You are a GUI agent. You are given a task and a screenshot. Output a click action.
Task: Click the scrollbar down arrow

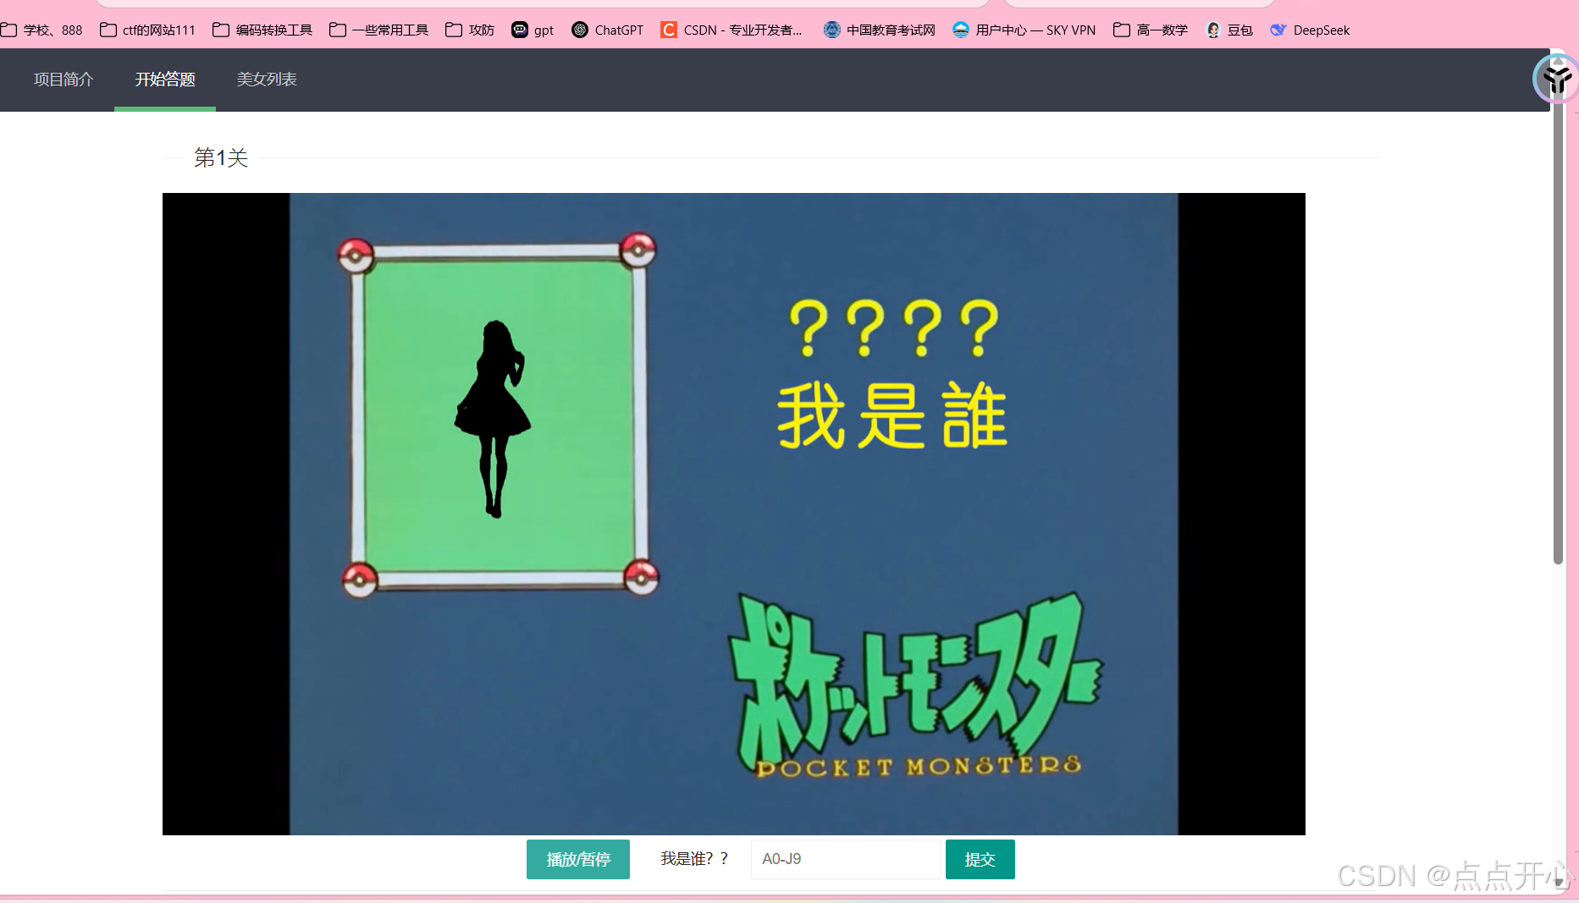pyautogui.click(x=1558, y=883)
